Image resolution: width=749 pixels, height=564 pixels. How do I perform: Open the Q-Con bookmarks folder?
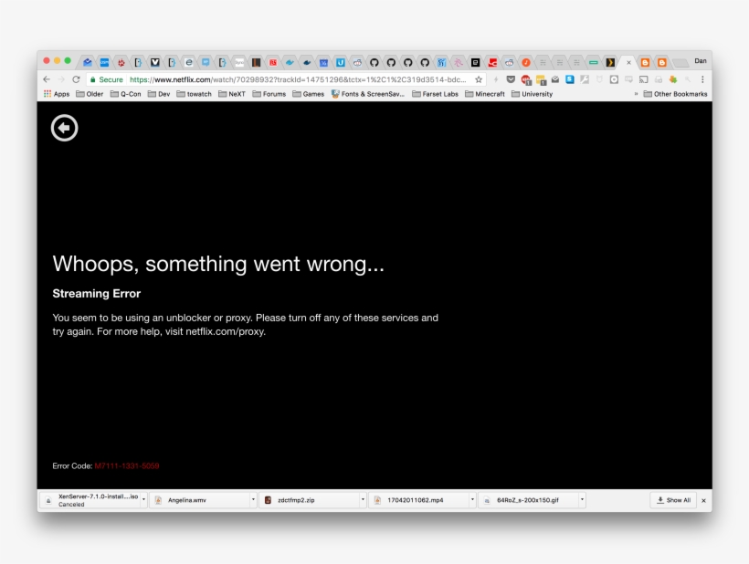pos(126,94)
